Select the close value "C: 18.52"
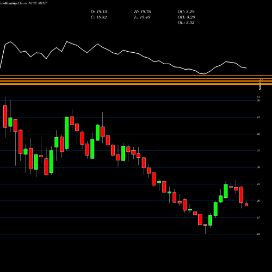Image resolution: width=272 pixels, height=272 pixels. pyautogui.click(x=98, y=17)
